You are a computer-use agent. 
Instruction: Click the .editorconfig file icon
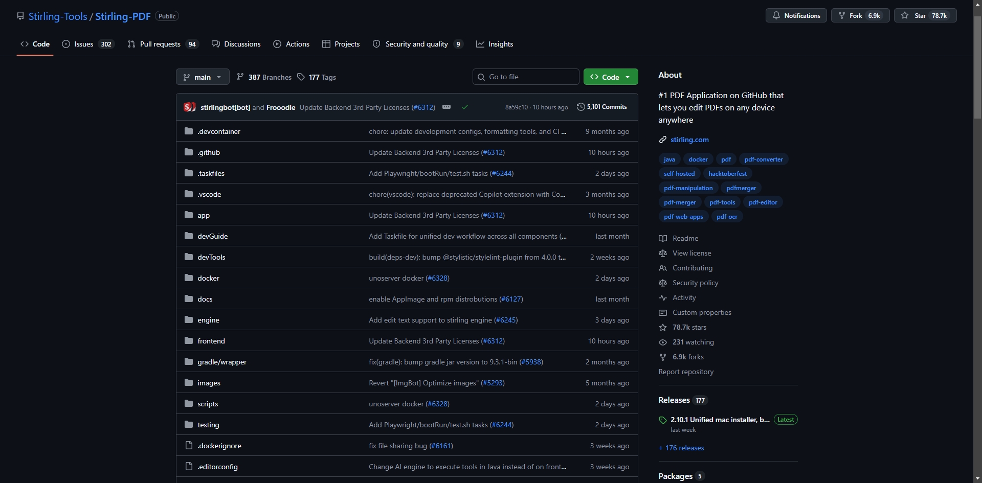[189, 467]
